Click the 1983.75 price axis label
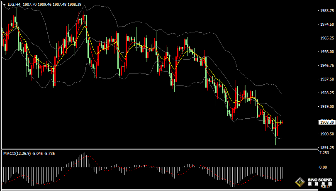This screenshot has width=336, height=191. [x=326, y=11]
